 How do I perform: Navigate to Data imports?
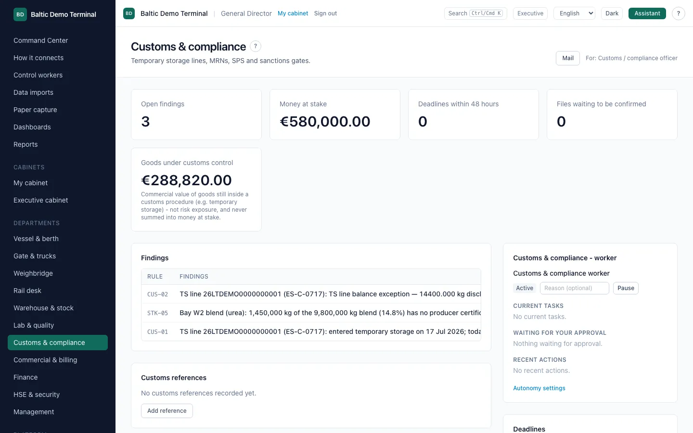[x=58, y=92]
